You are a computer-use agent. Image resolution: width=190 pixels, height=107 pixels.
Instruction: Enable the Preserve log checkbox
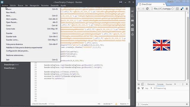155,88
